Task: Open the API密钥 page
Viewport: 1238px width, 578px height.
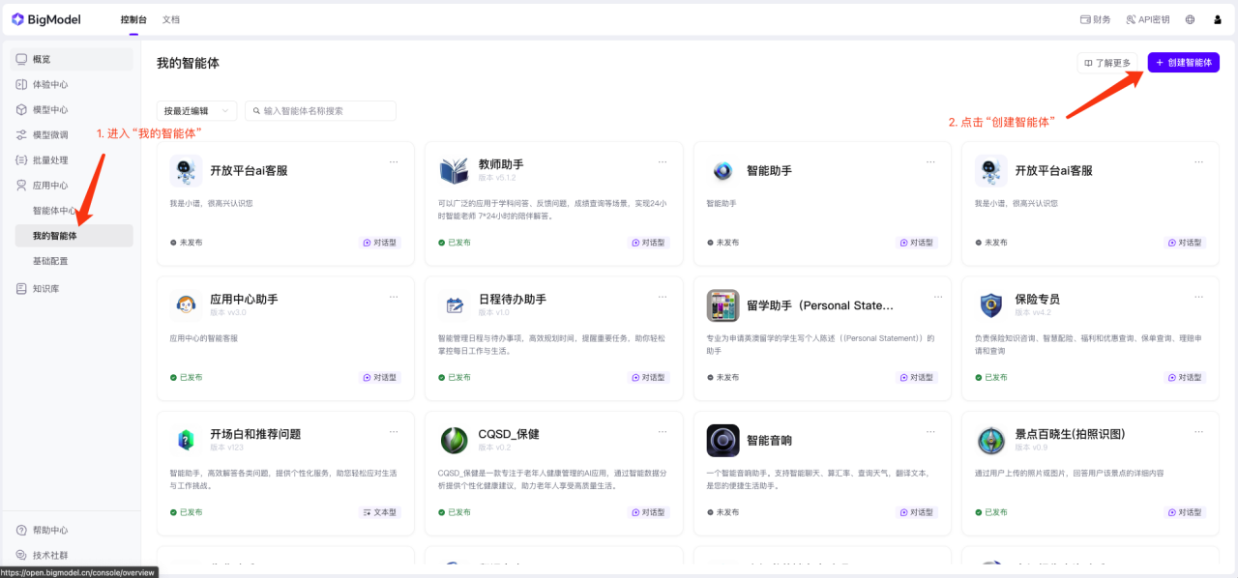Action: coord(1147,19)
